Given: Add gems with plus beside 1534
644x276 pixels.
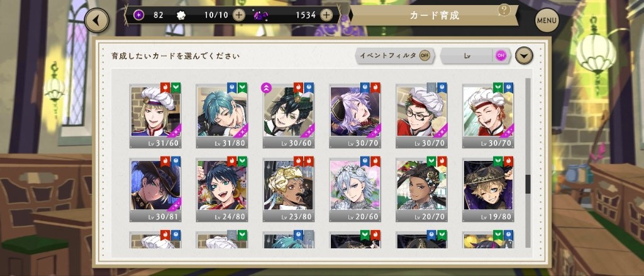Looking at the screenshot, I should coord(326,15).
